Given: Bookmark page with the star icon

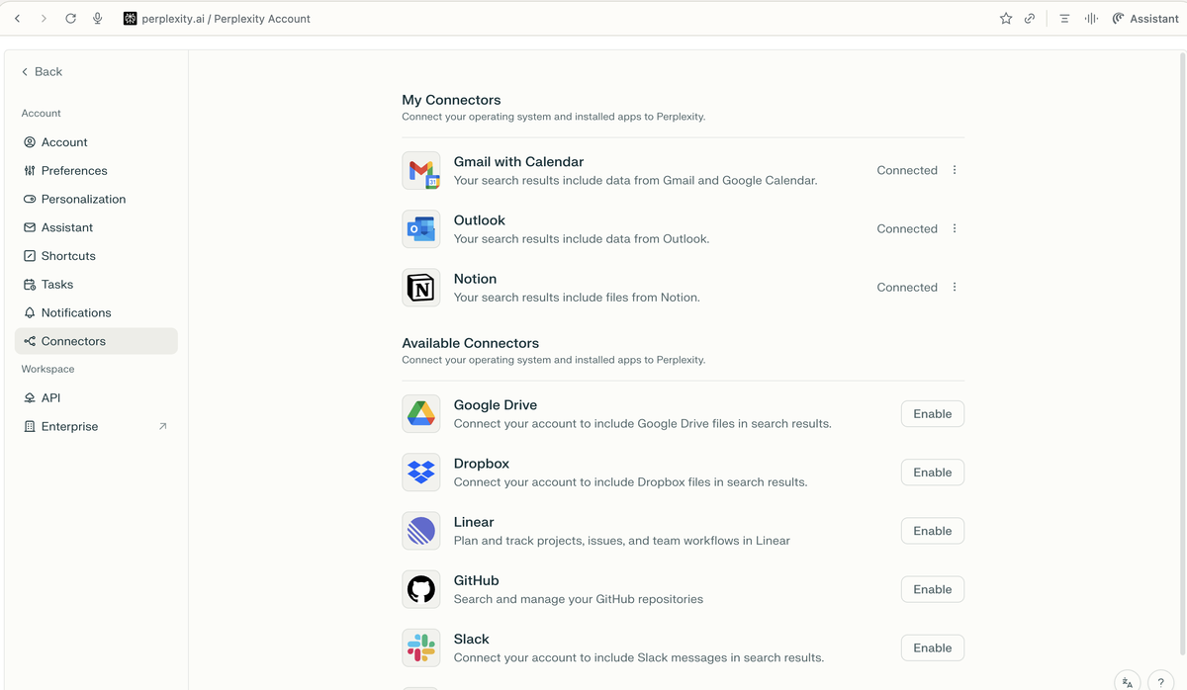Looking at the screenshot, I should (1006, 19).
